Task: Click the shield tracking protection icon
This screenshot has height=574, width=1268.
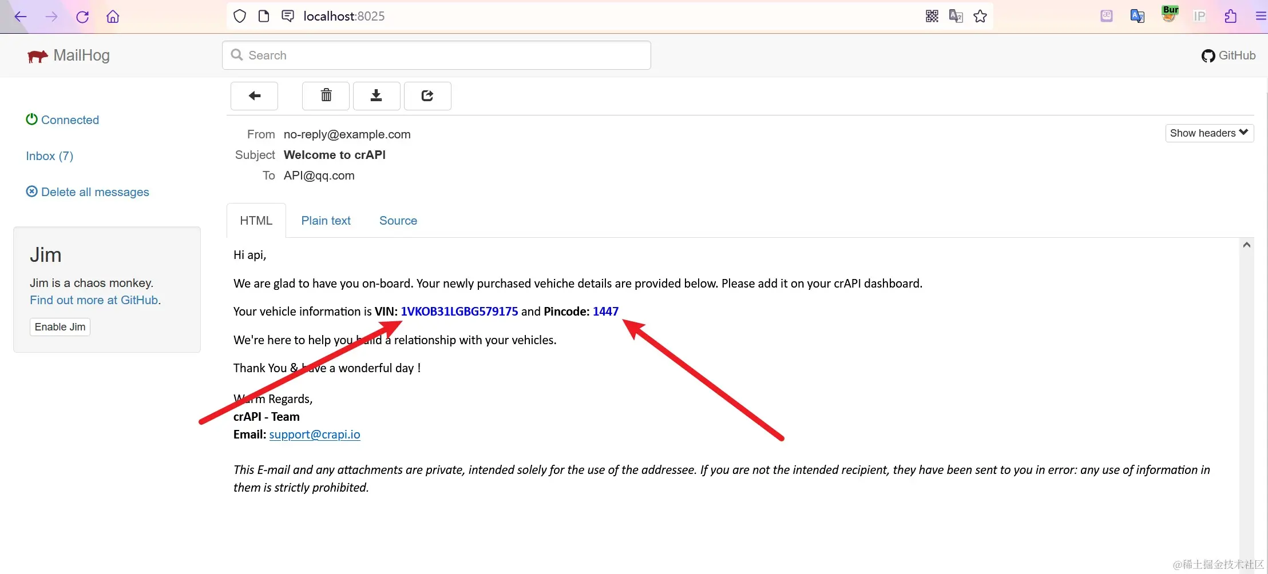Action: coord(240,17)
